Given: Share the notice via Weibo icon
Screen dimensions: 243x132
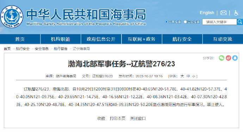Looking at the screenshot, I should point(228,58).
